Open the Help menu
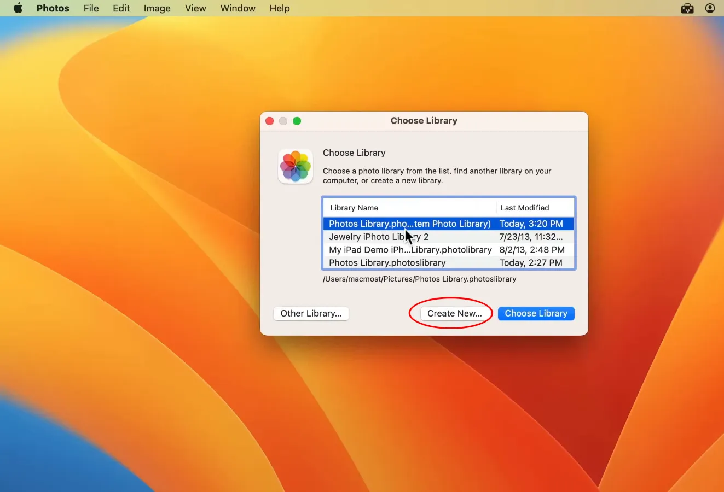The image size is (724, 492). (279, 8)
